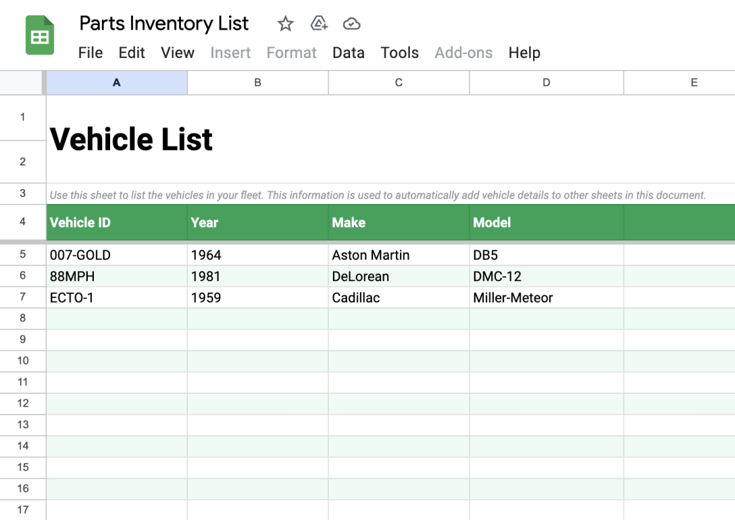Select the Make header cell

pos(399,223)
